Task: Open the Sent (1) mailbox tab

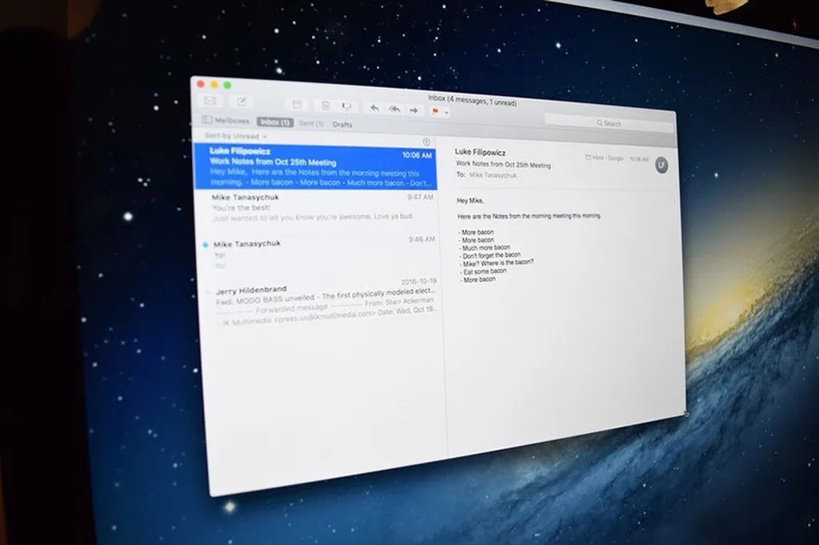Action: tap(311, 124)
